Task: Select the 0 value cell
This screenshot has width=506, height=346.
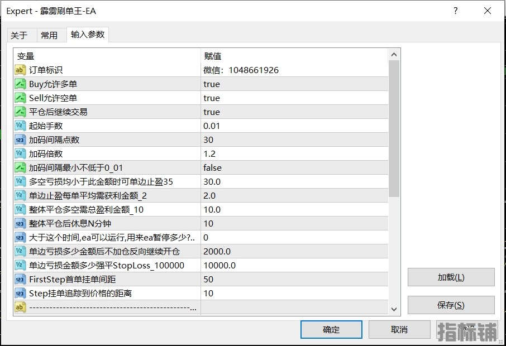Action: pyautogui.click(x=294, y=237)
